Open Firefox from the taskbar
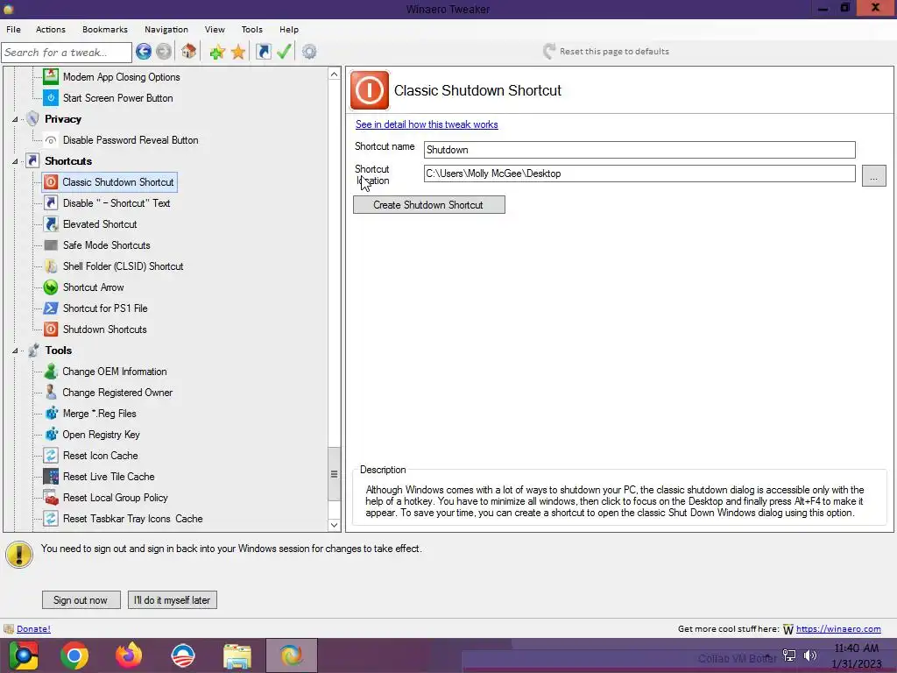 (x=129, y=655)
